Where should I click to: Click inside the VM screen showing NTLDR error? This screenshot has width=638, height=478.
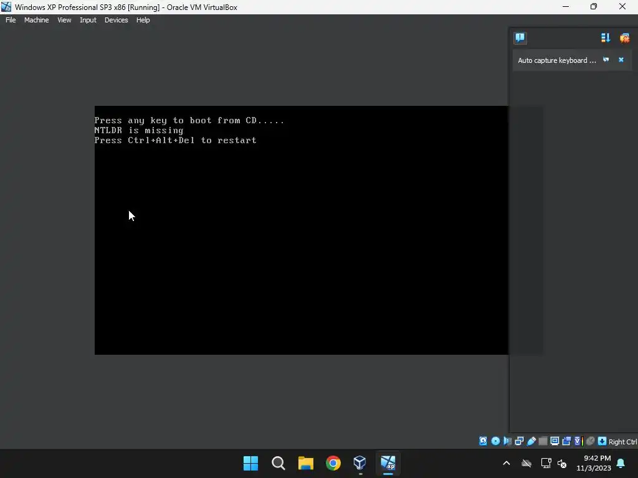pyautogui.click(x=301, y=230)
